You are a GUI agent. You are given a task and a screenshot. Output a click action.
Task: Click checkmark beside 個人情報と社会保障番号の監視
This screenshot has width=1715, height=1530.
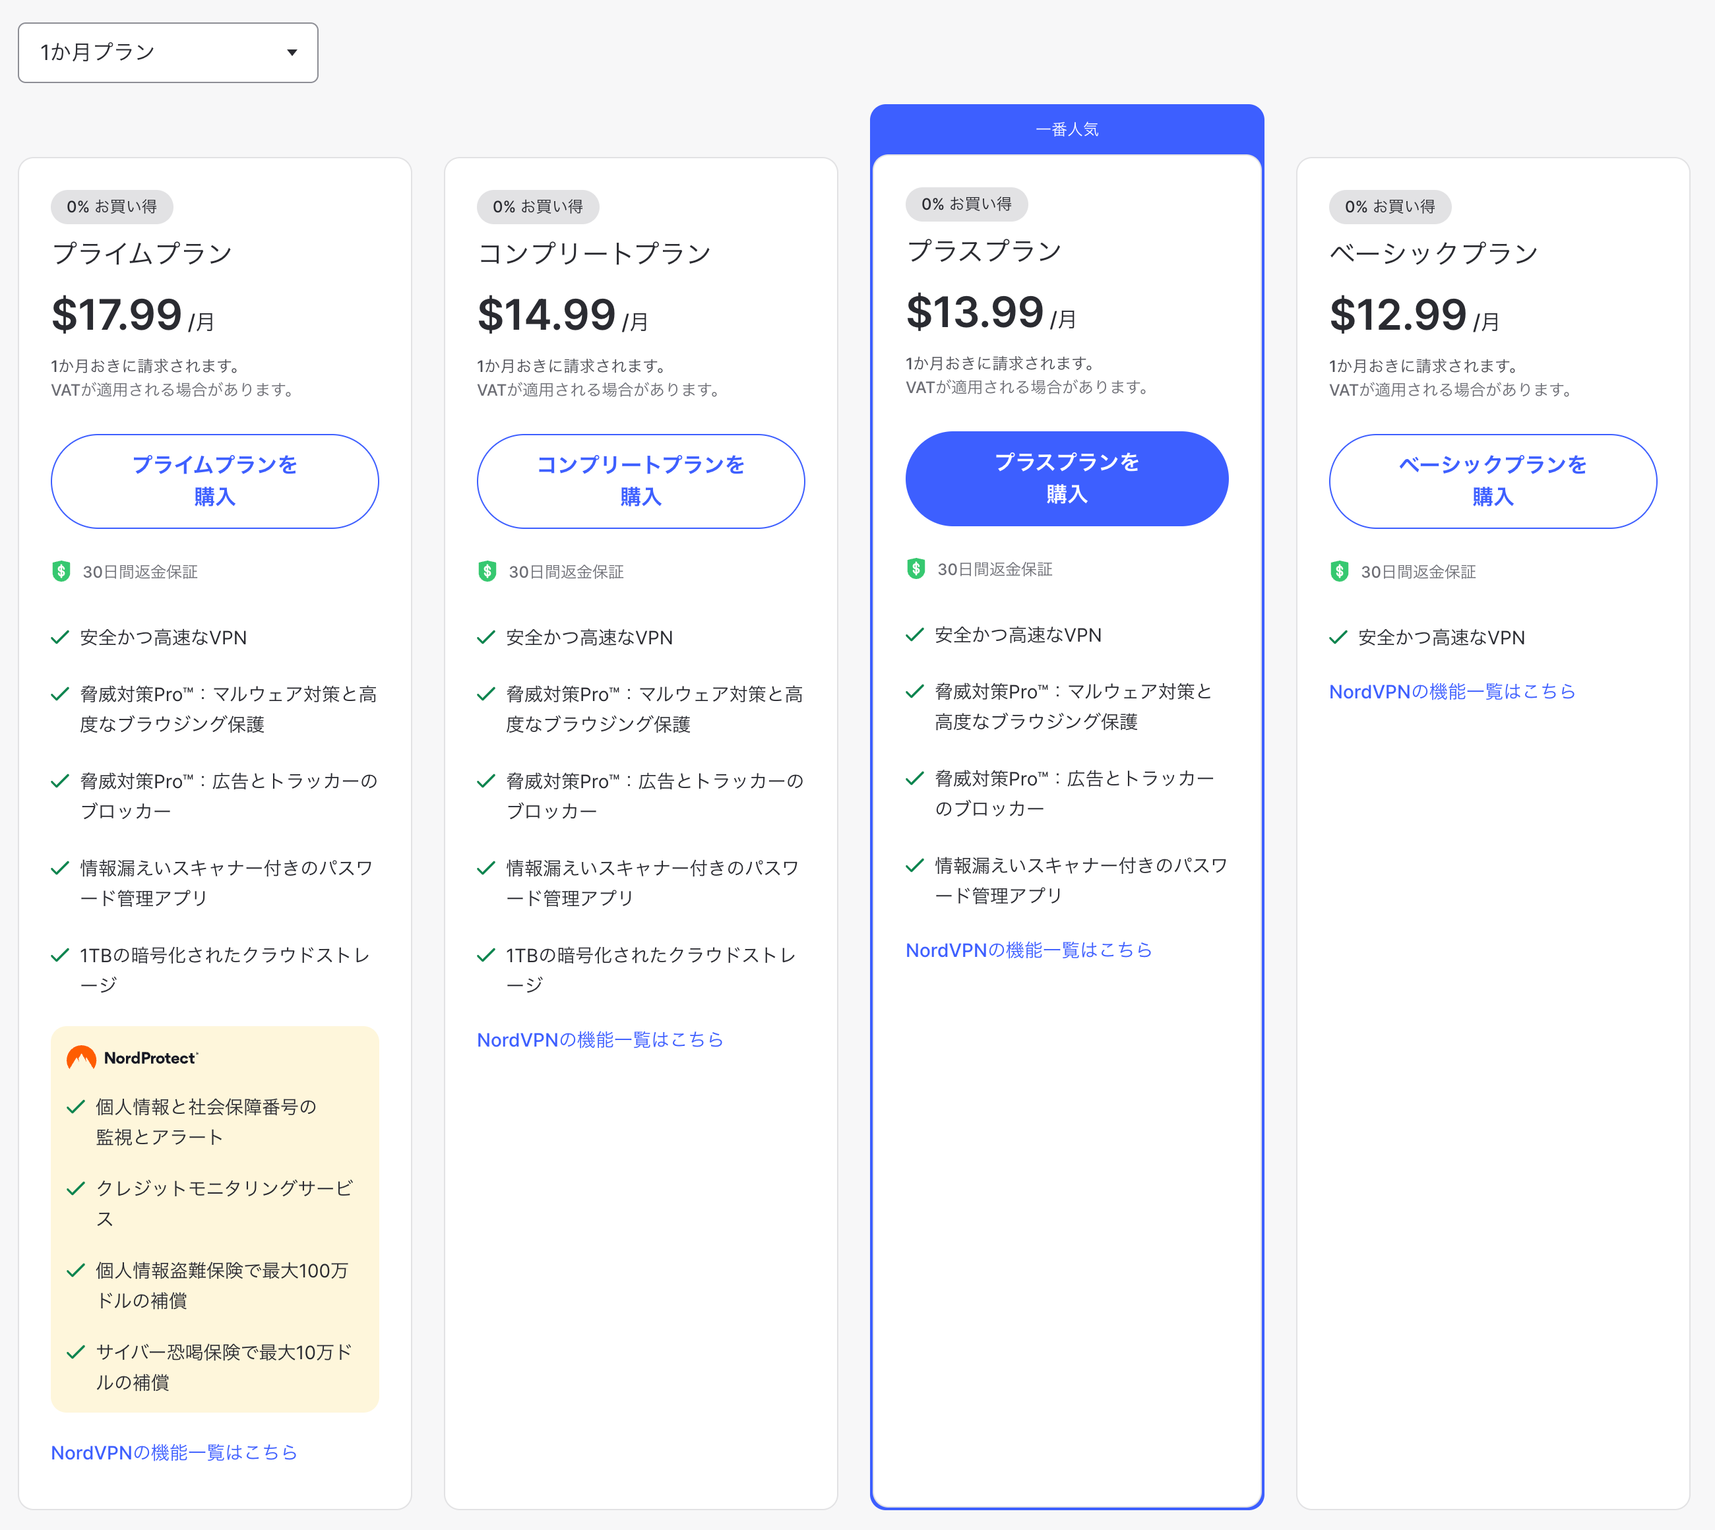tap(76, 1107)
